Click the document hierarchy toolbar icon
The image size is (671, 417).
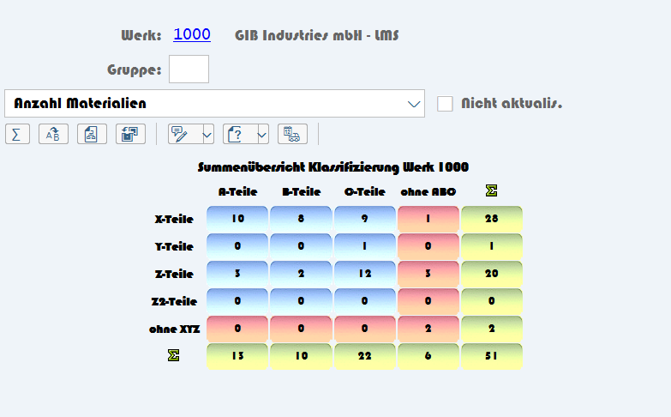[92, 134]
